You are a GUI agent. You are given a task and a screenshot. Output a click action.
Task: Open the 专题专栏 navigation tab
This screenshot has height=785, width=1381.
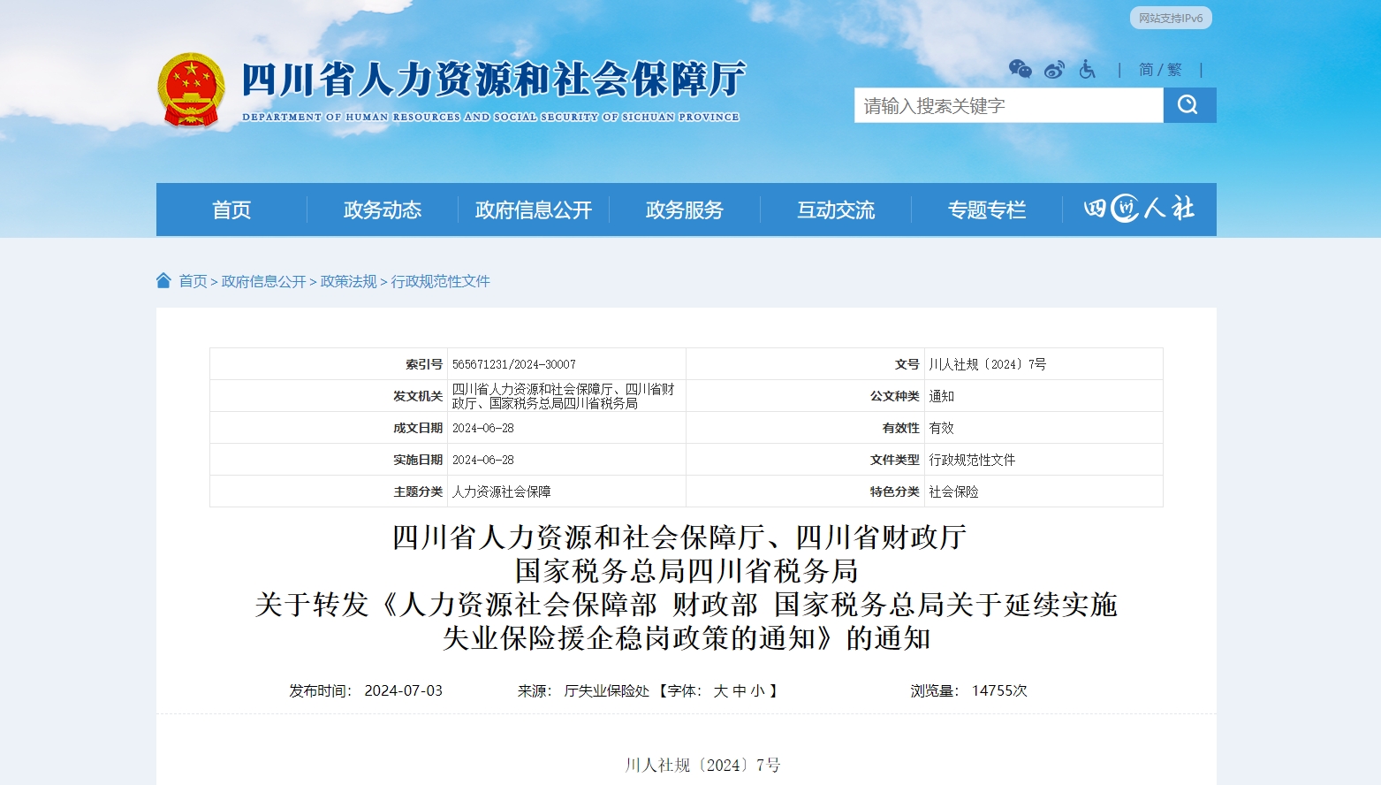[987, 210]
